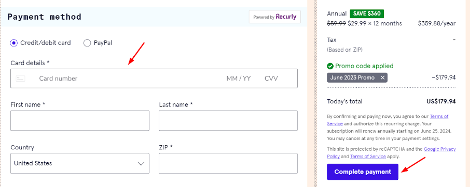Viewport: 470px width, 187px height.
Task: Open the Country dropdown
Action: [x=80, y=163]
